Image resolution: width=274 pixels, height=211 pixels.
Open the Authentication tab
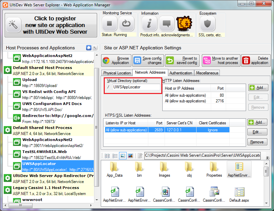pos(181,73)
